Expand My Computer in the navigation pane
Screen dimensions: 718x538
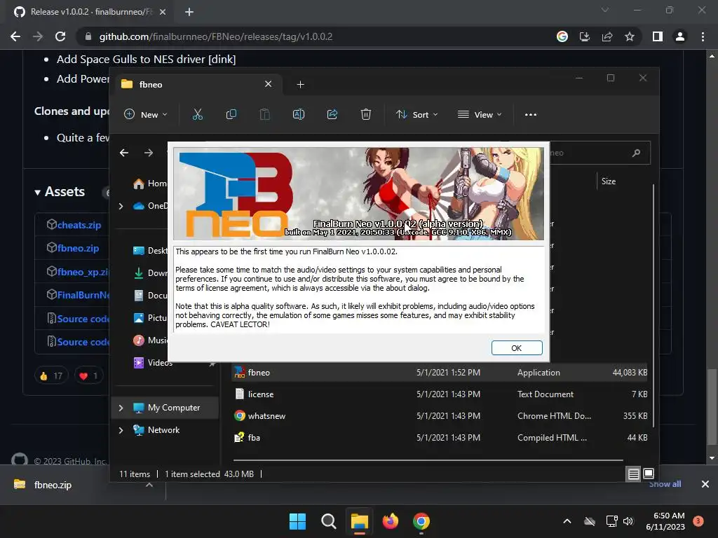pos(121,408)
